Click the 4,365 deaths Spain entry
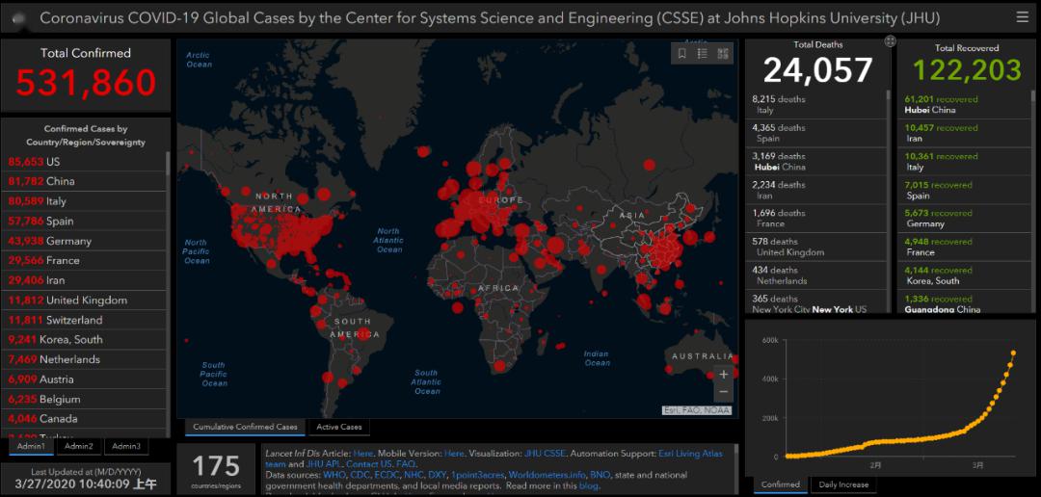 815,133
